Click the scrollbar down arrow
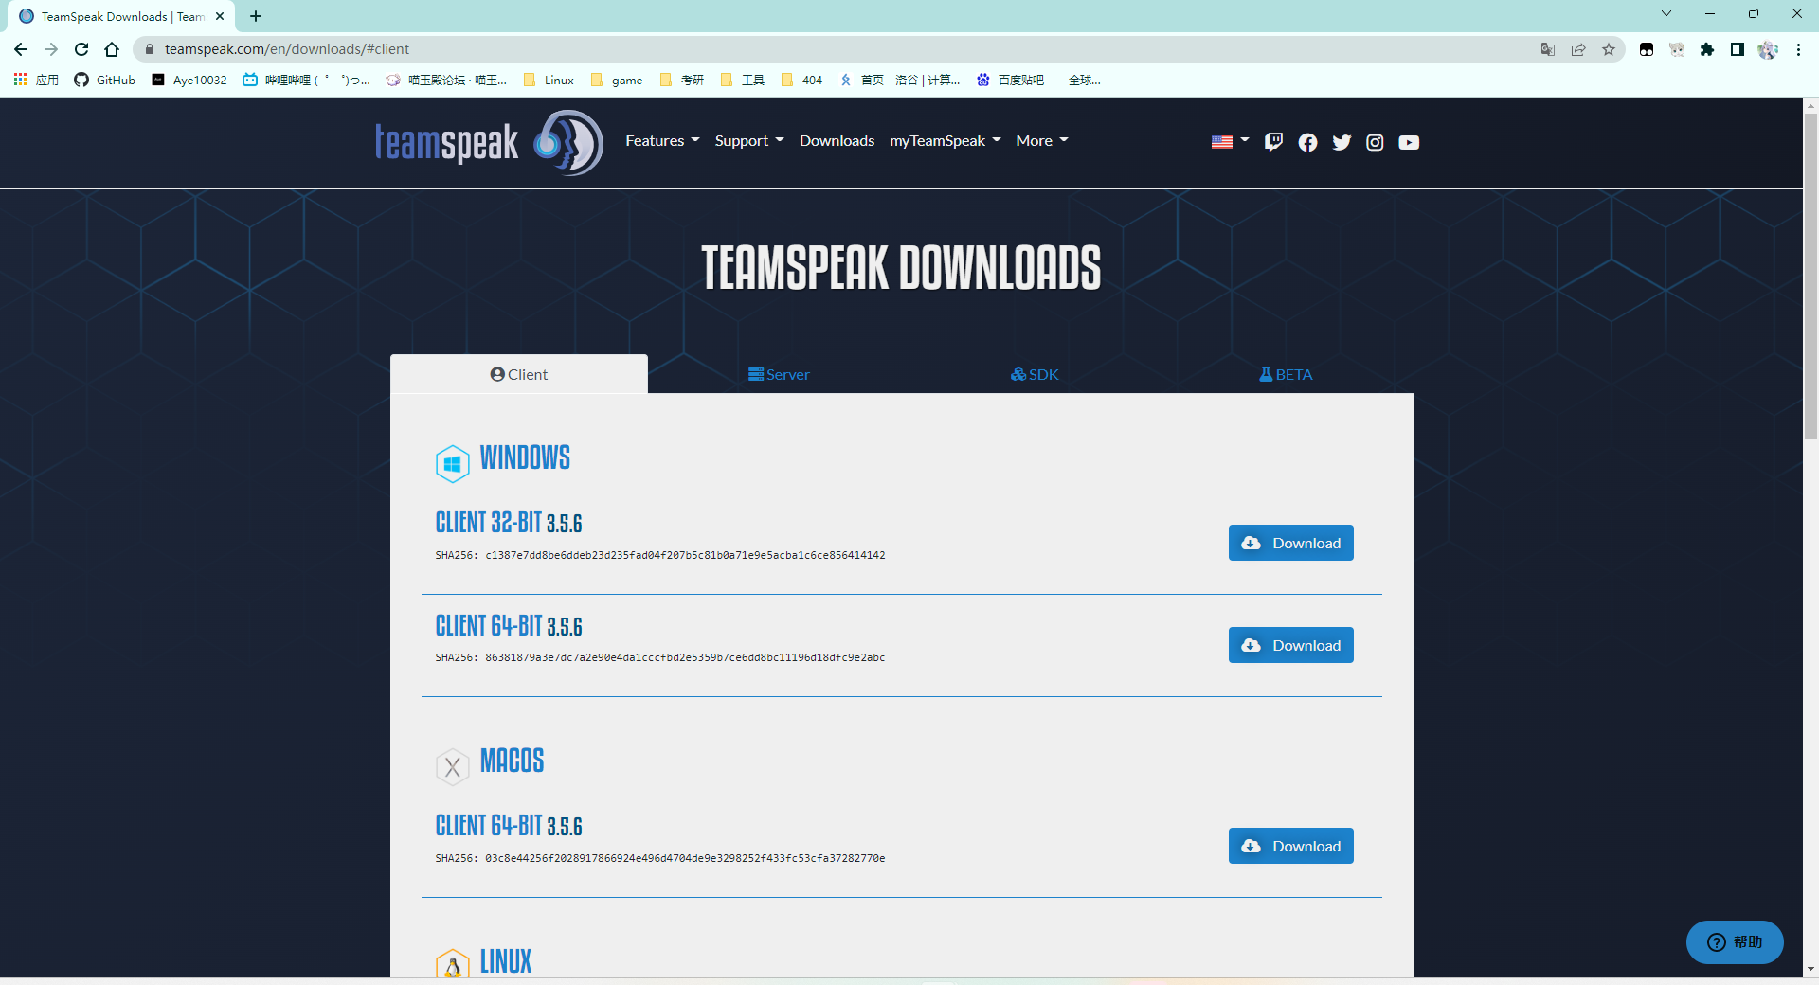This screenshot has height=985, width=1819. pyautogui.click(x=1810, y=969)
